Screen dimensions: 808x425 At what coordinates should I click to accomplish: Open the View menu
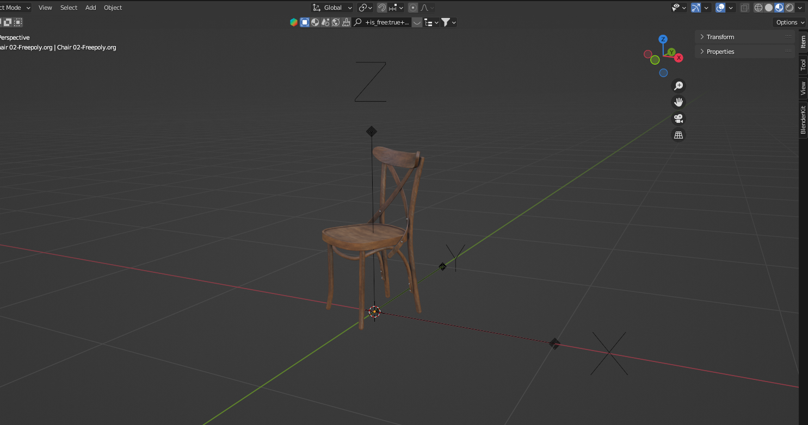45,8
